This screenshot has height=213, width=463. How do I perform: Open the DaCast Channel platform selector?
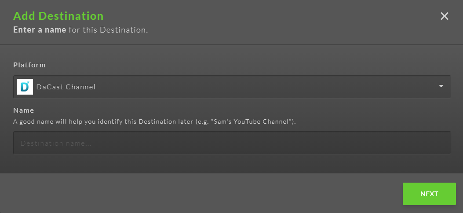click(x=232, y=87)
